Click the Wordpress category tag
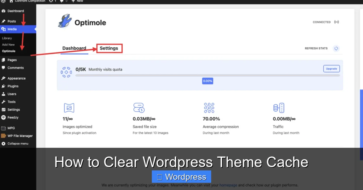 [181, 177]
